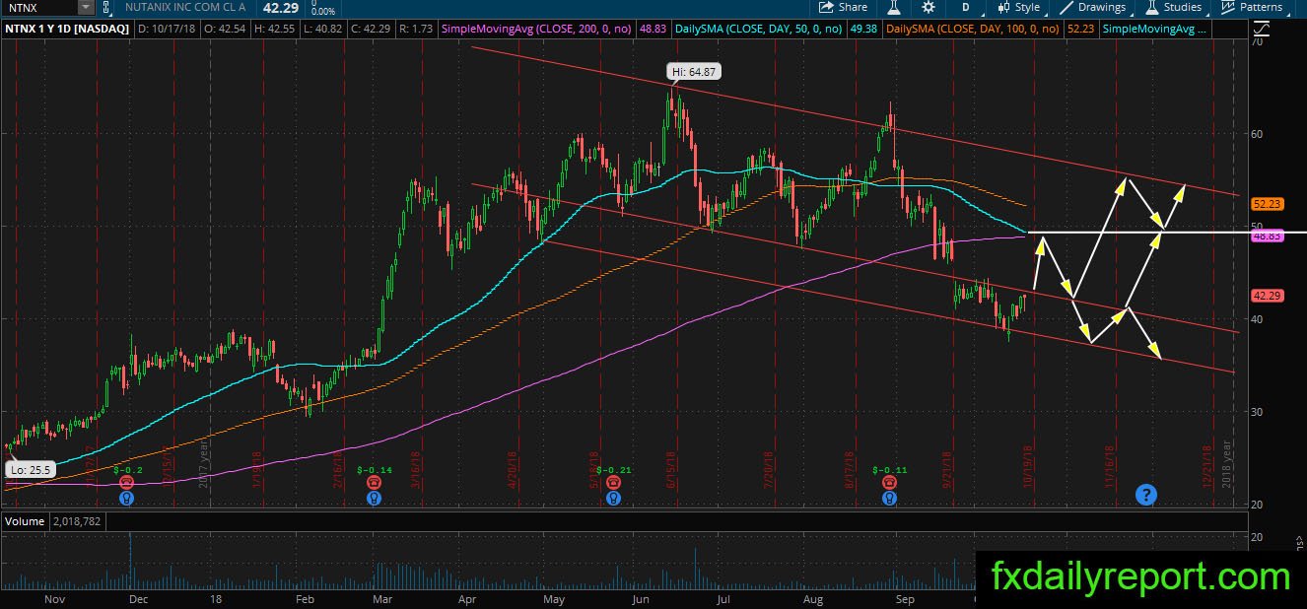Click the zigzag icon beside Patterns

tap(1228, 7)
